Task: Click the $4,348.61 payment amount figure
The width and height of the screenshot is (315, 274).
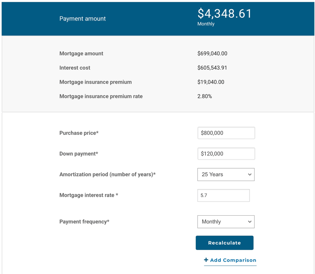Action: point(224,14)
